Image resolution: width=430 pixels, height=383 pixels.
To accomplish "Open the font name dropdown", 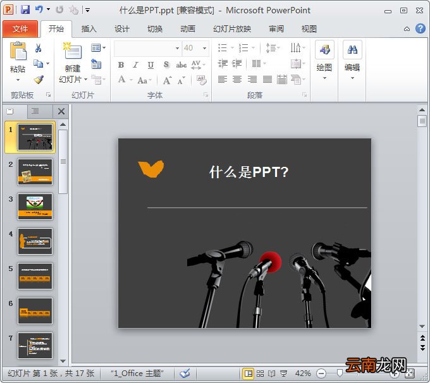I will click(x=177, y=48).
